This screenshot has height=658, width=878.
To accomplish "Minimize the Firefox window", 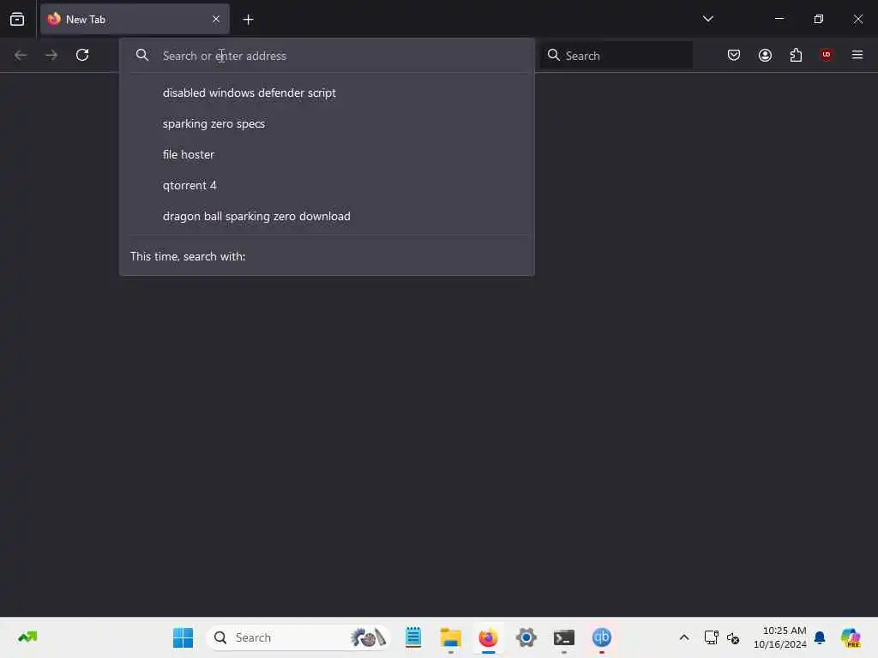I will (779, 19).
